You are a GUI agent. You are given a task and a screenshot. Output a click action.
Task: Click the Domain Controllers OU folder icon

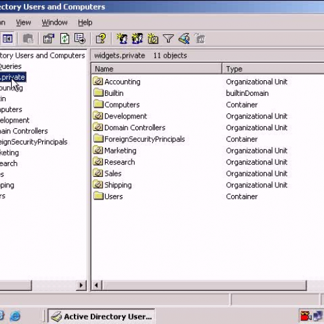click(x=98, y=127)
